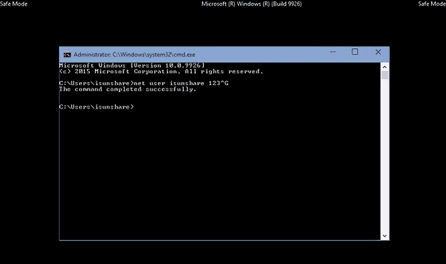Minimize the Command Prompt window

pyautogui.click(x=332, y=52)
